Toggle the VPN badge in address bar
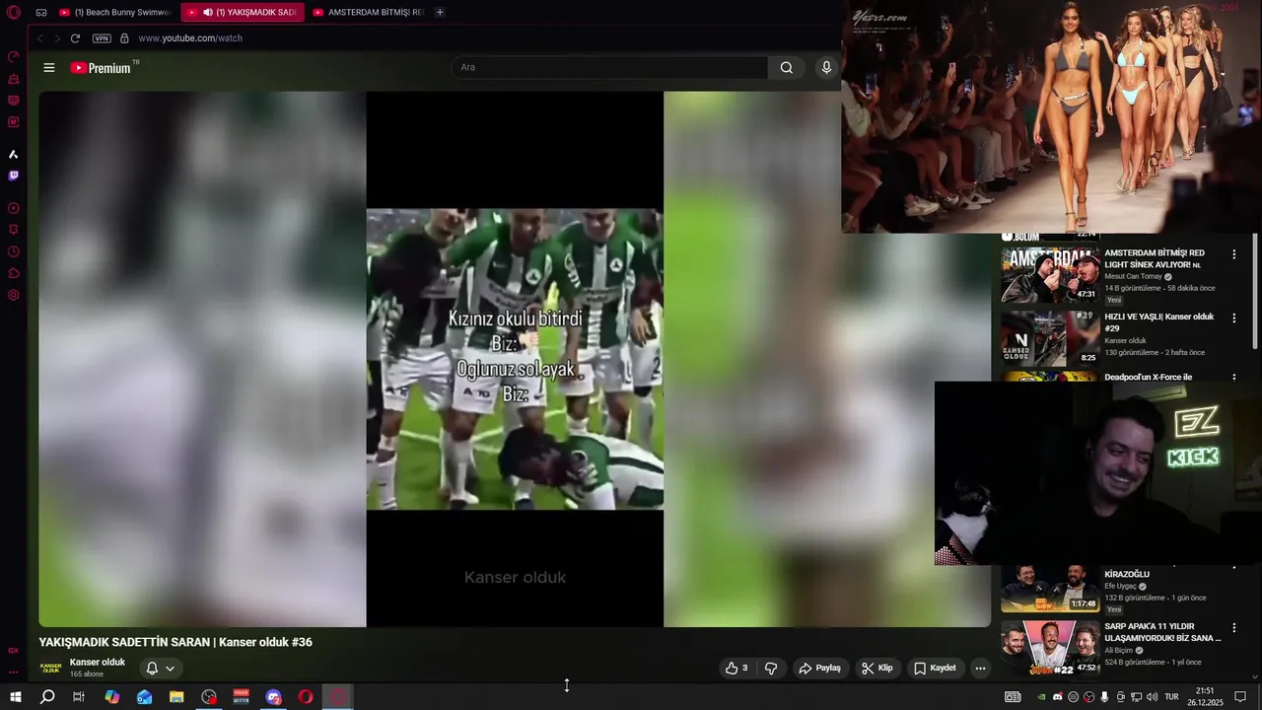This screenshot has height=710, width=1262. click(x=102, y=38)
